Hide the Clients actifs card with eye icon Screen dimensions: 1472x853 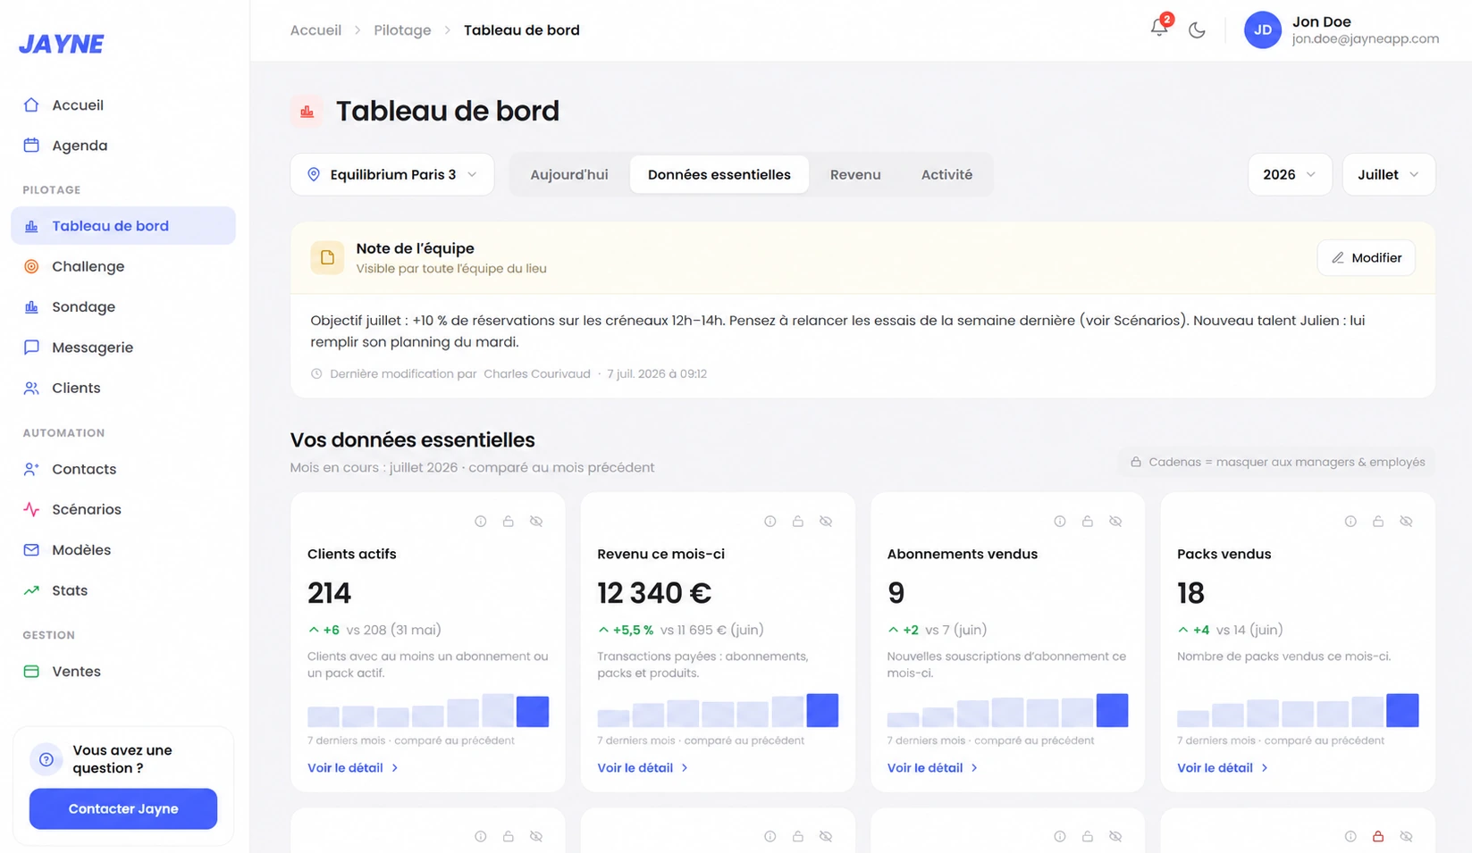click(536, 521)
